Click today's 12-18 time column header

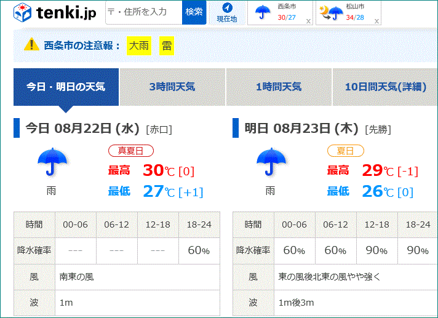[x=158, y=225]
